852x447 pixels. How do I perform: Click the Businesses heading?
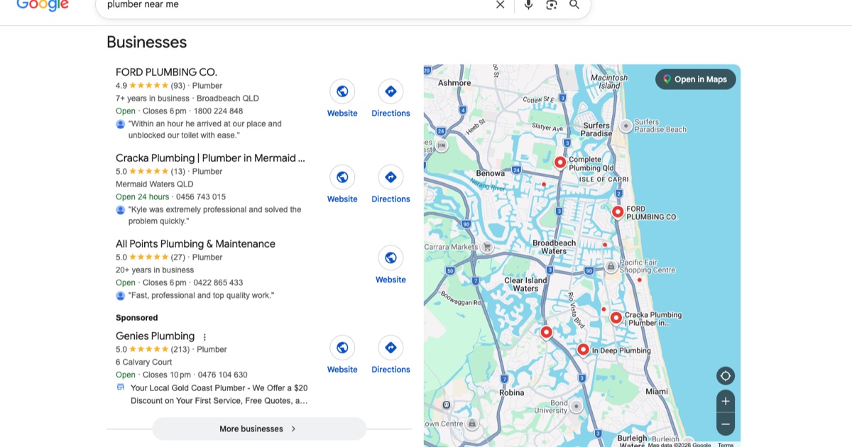(x=147, y=43)
